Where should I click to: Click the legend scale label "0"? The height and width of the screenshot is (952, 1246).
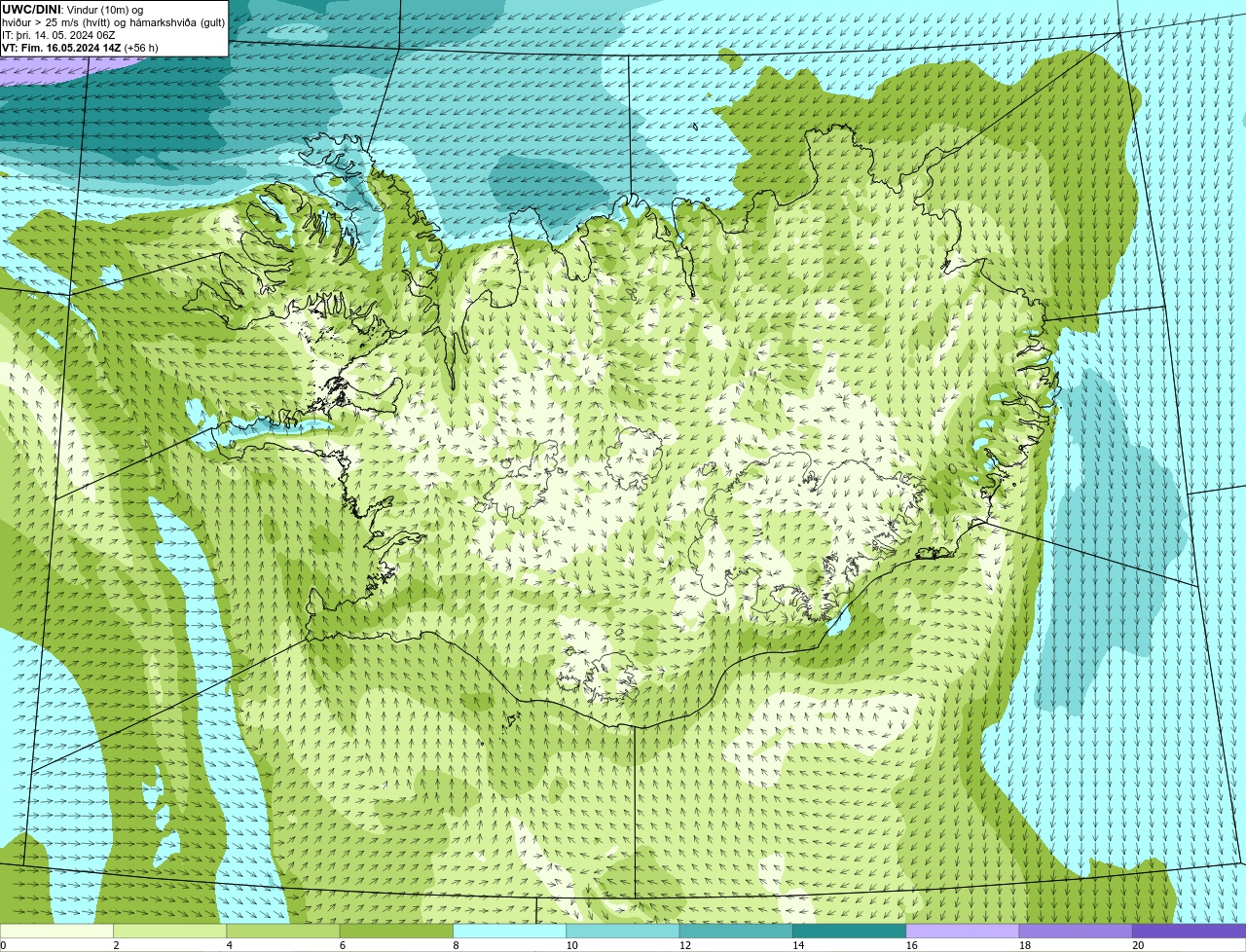(x=4, y=945)
